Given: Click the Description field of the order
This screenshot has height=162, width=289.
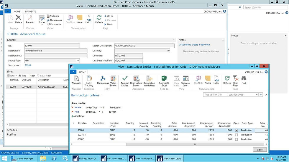Looking at the screenshot, I should [x=56, y=51].
